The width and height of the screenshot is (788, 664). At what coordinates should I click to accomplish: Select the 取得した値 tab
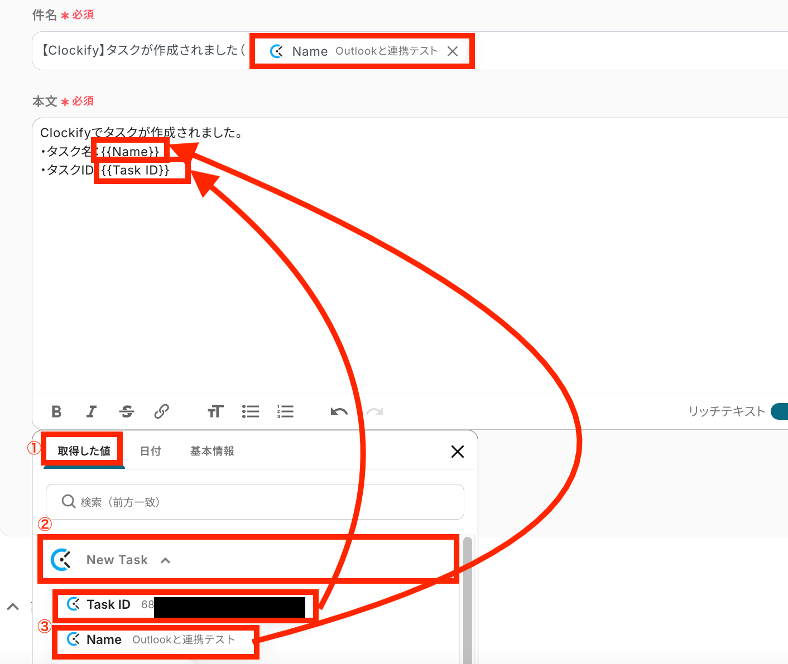click(84, 451)
